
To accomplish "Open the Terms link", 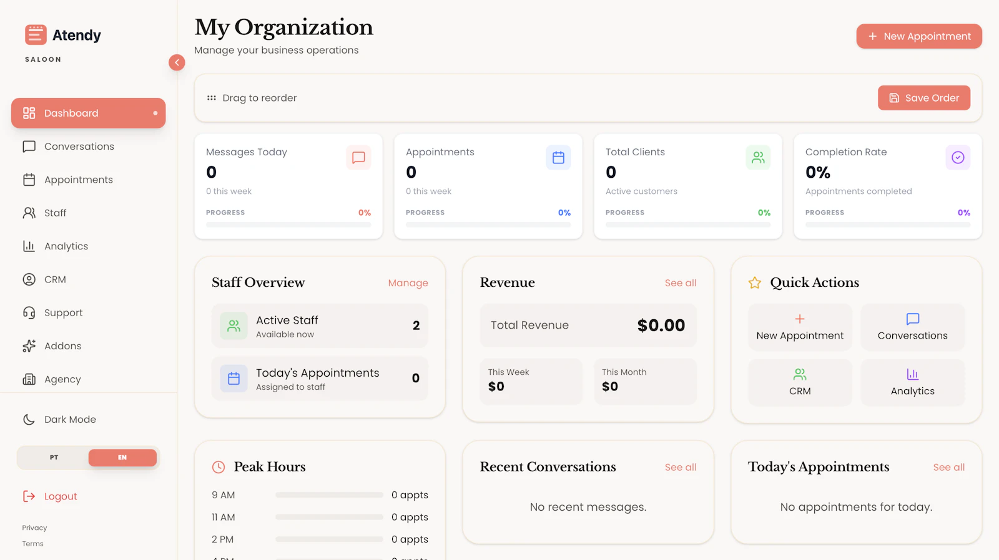I will [x=32, y=544].
